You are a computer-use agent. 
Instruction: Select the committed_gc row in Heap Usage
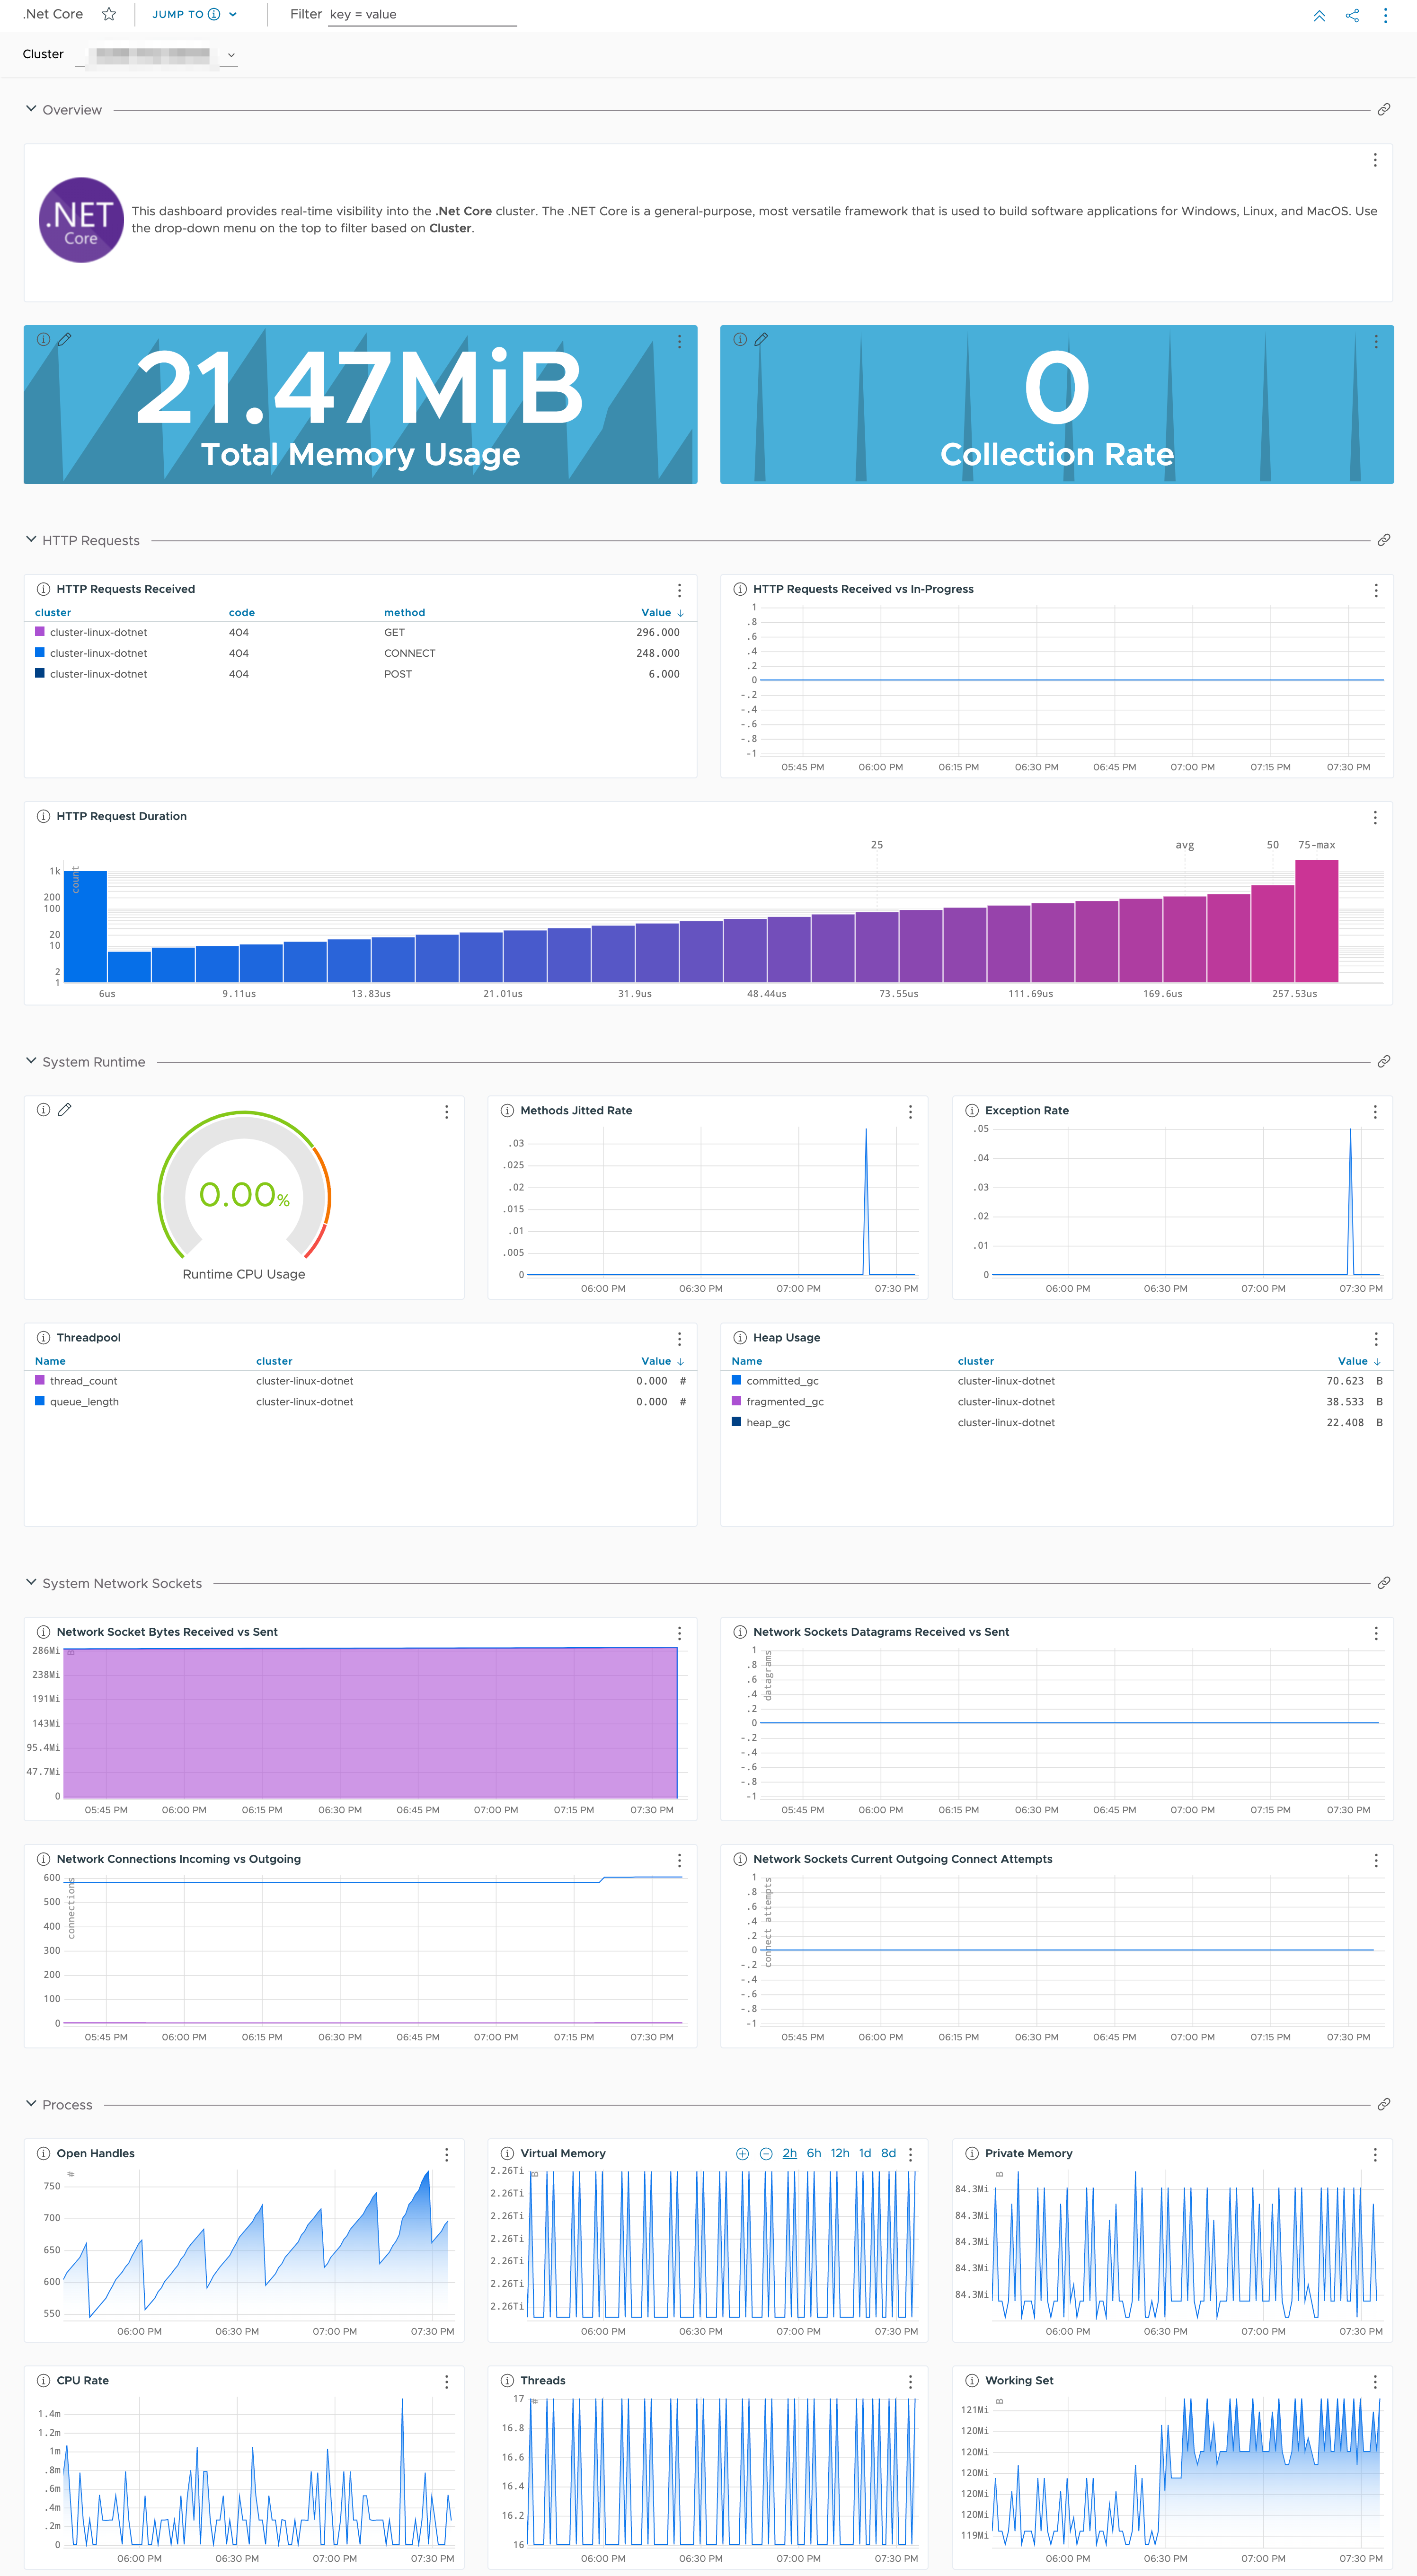point(1057,1381)
